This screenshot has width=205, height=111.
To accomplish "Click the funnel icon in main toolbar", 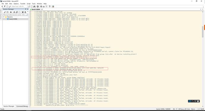I will 46,7.
